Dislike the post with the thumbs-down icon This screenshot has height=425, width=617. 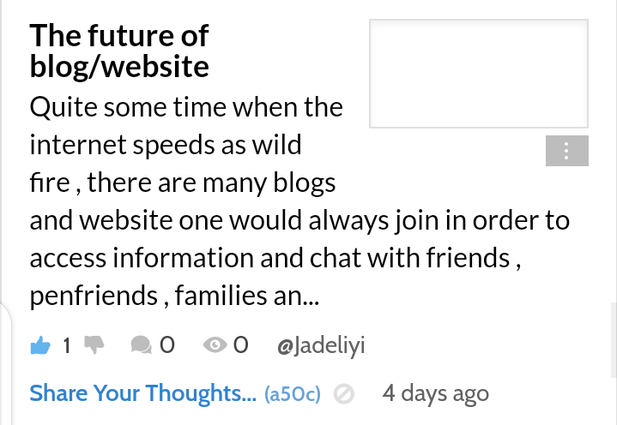pyautogui.click(x=94, y=344)
